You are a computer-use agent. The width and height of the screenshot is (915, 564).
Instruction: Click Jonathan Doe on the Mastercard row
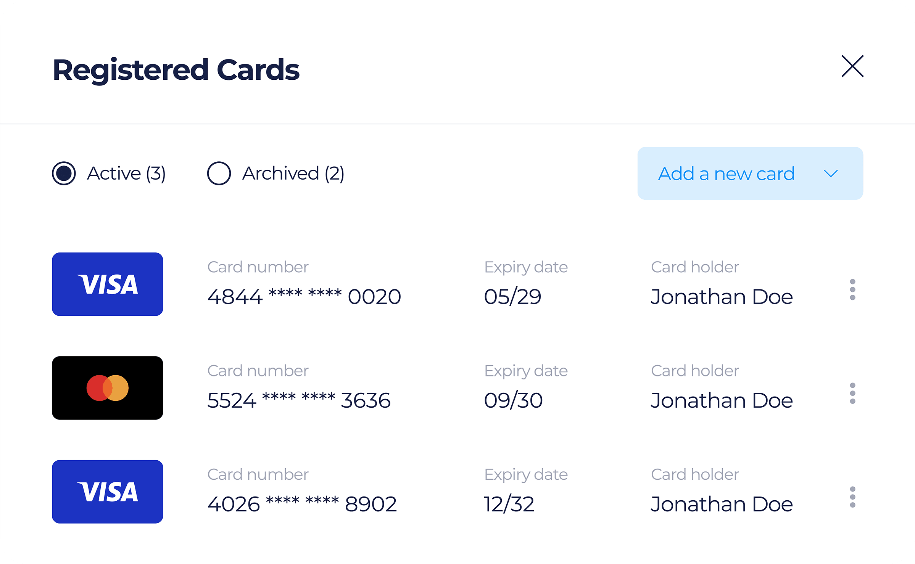click(x=722, y=400)
